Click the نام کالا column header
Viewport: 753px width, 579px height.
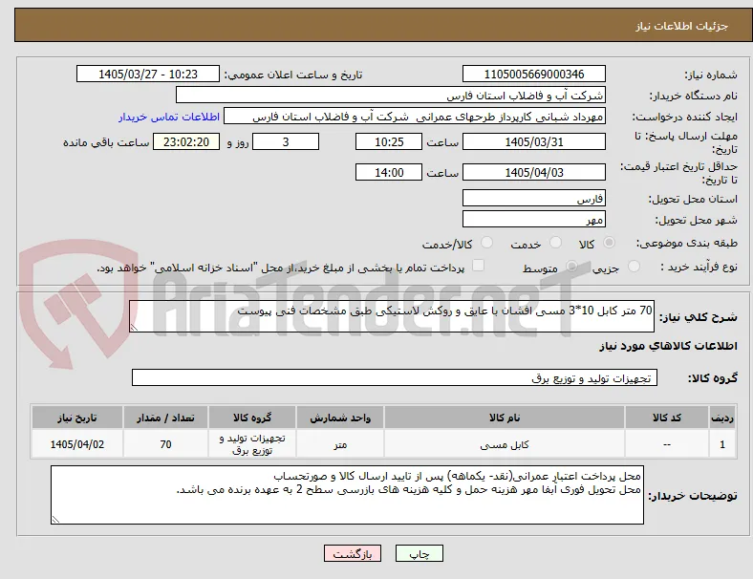[505, 418]
